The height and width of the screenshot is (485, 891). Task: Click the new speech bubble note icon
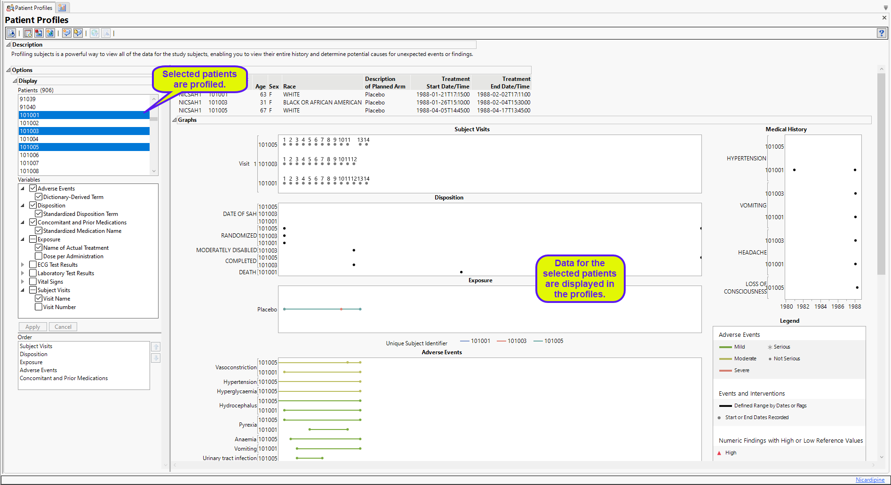(x=67, y=33)
